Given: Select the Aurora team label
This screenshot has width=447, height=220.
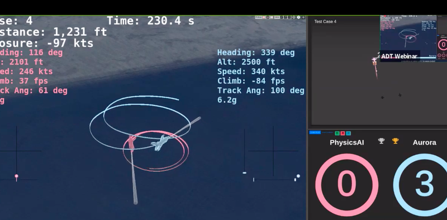Looking at the screenshot, I should pos(424,142).
